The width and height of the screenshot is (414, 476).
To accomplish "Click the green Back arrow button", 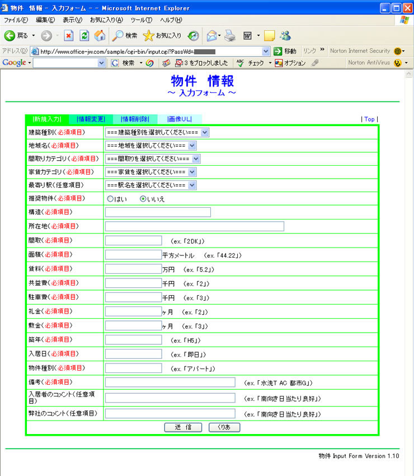I will (x=10, y=36).
